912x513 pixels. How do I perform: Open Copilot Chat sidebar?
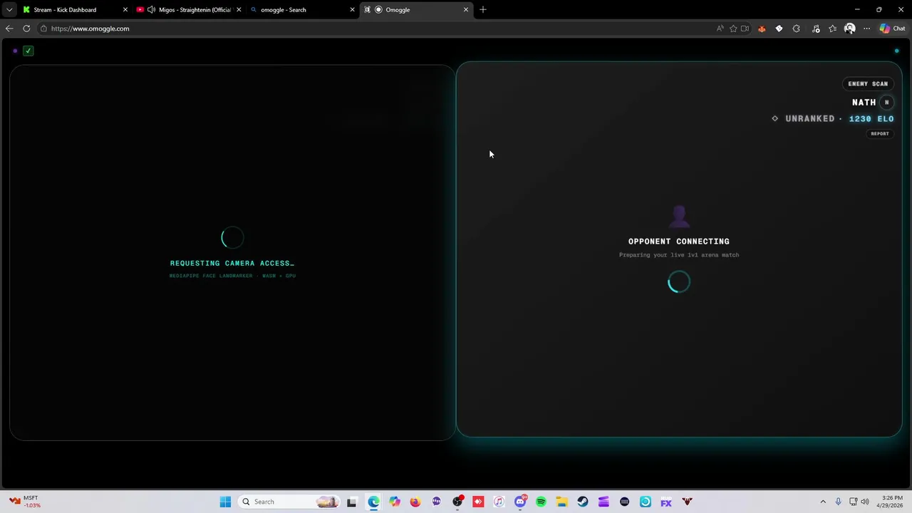893,28
